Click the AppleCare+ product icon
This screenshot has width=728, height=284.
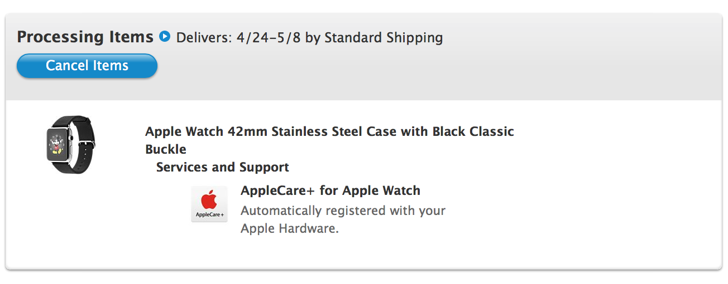[x=209, y=204]
